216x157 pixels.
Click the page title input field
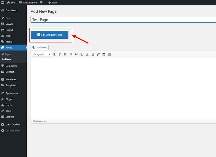(123, 20)
